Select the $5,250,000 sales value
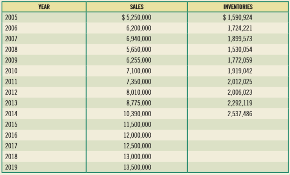Viewport: 290px width, 175px height. click(x=137, y=18)
